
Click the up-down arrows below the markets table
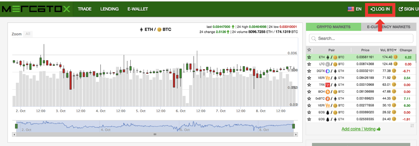412,126
